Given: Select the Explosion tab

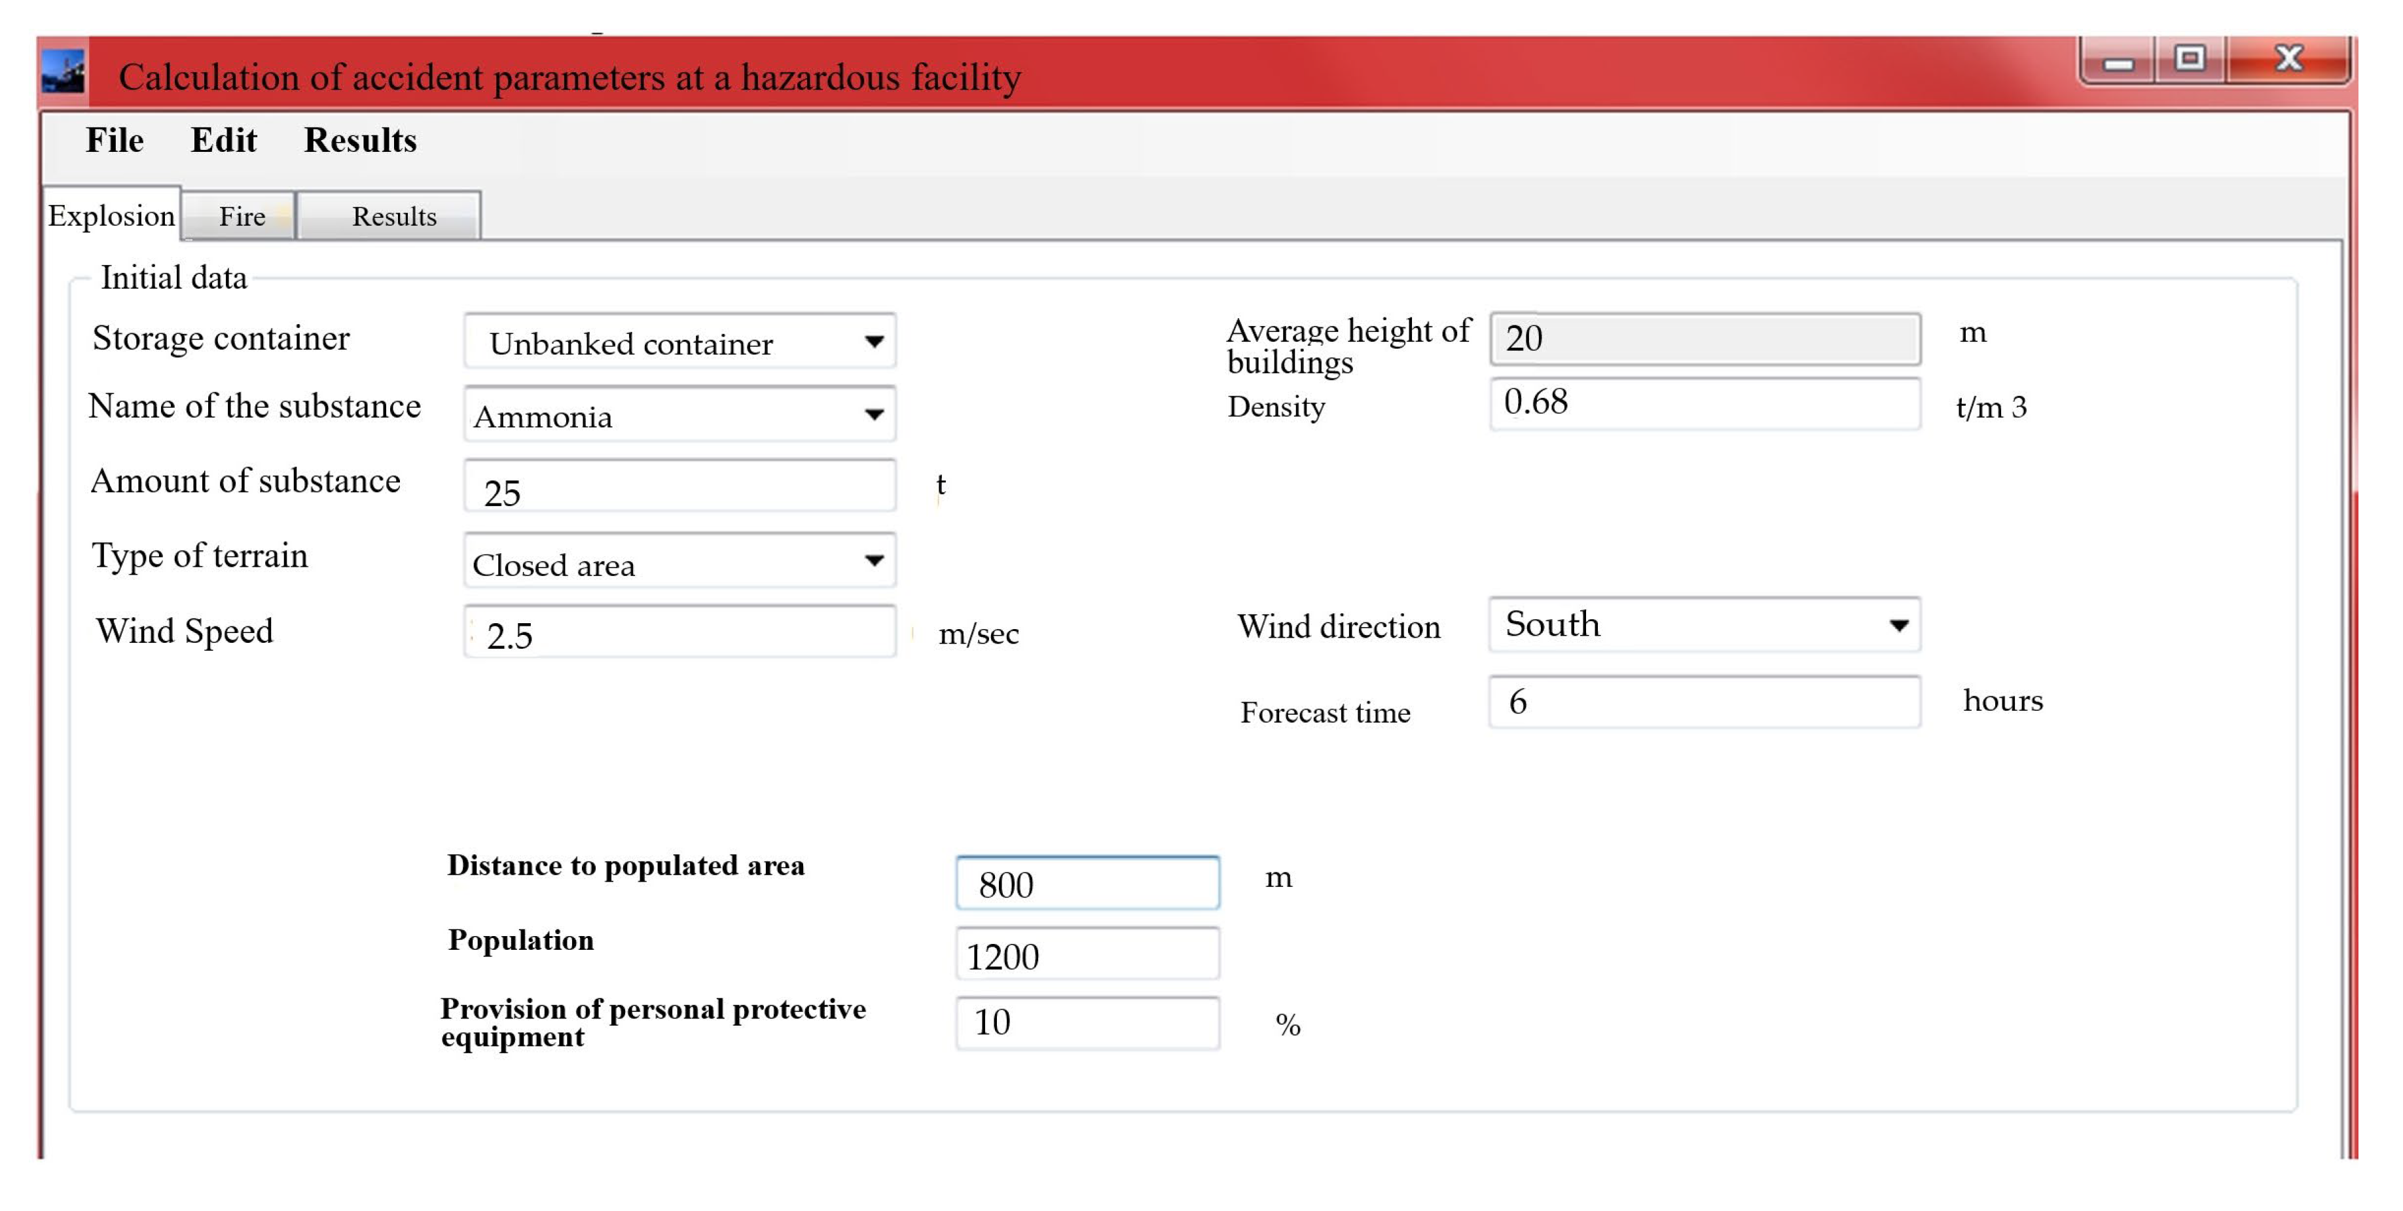Looking at the screenshot, I should (111, 215).
